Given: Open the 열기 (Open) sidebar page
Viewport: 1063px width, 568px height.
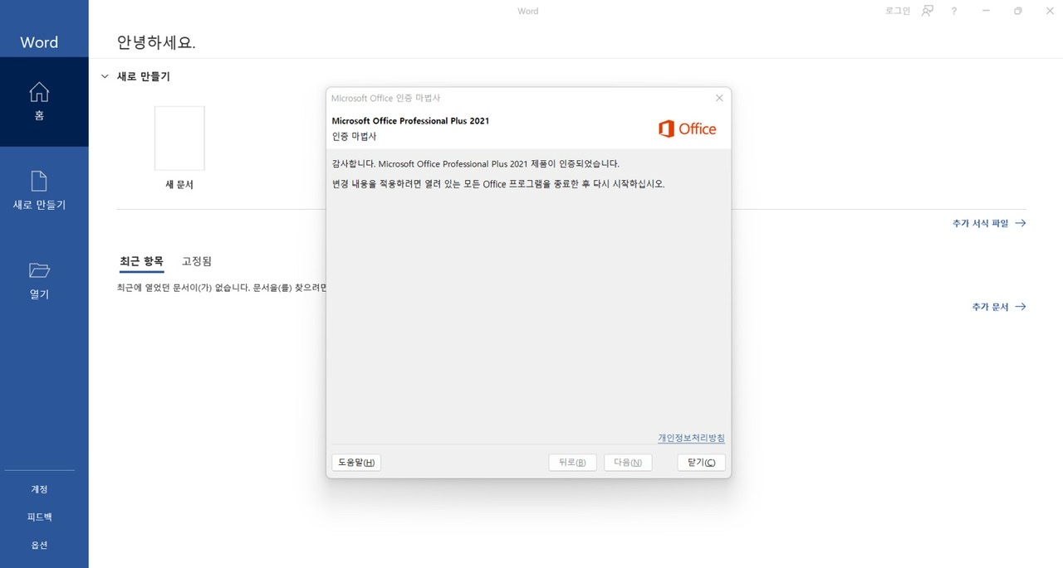Looking at the screenshot, I should [39, 281].
